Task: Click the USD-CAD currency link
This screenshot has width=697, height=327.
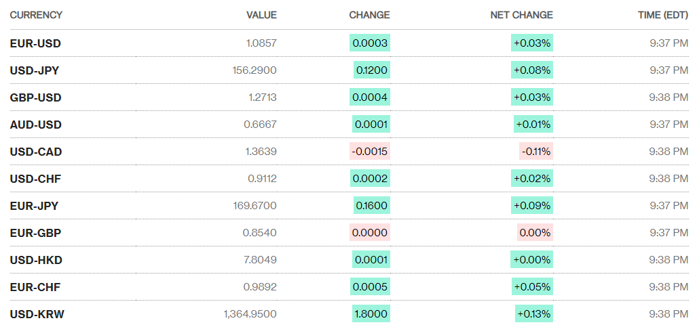Action: point(36,152)
